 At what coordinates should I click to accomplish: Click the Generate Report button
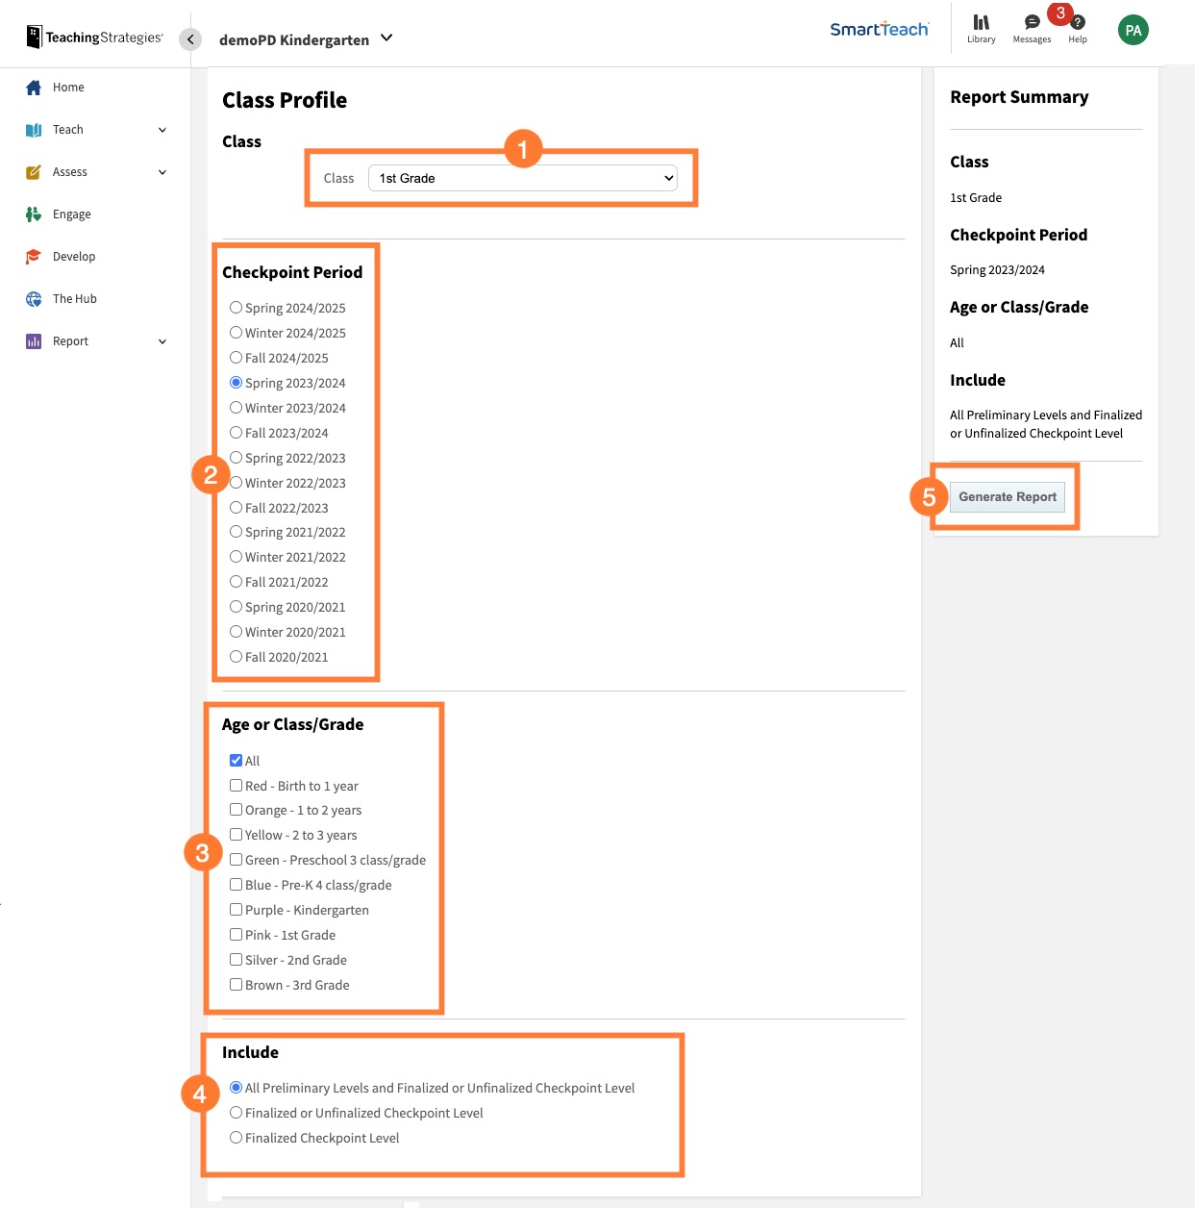pos(1007,496)
